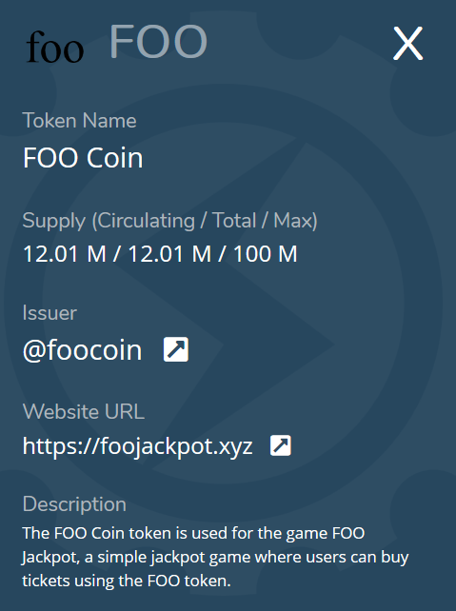Select the Token Name label
Screen dimensions: 456x611
tap(80, 121)
